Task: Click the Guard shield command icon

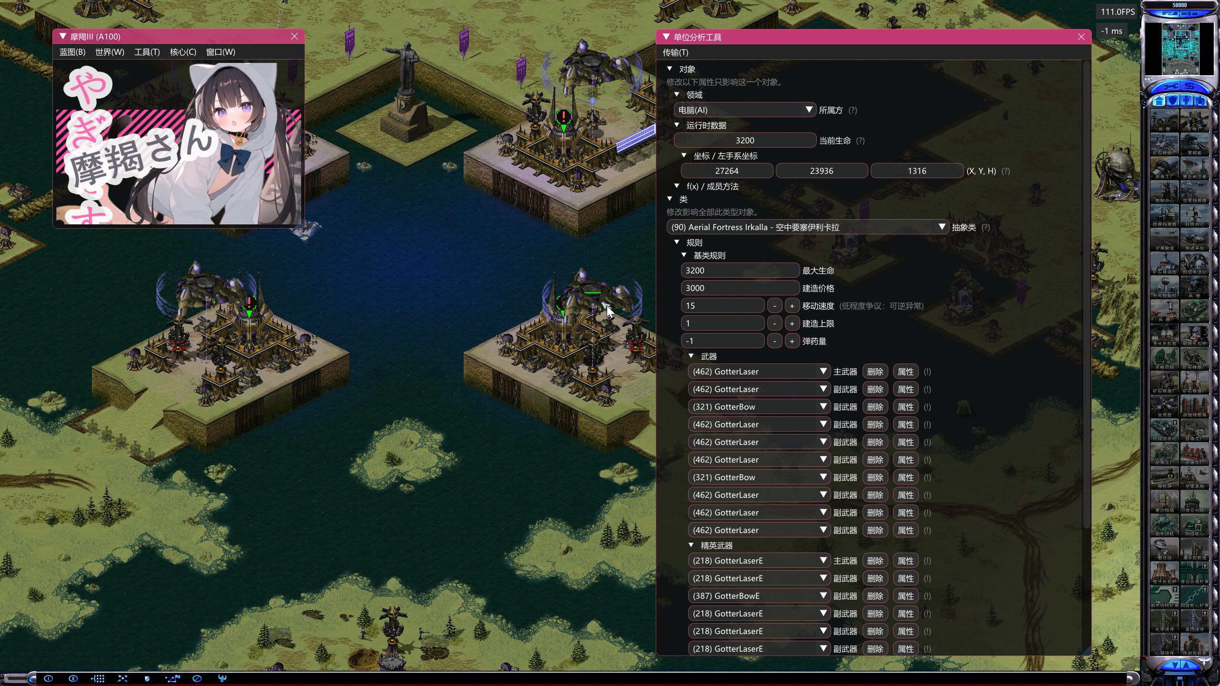Action: 147,678
